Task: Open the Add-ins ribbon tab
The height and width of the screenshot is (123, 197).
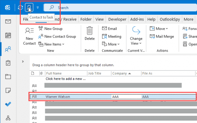Action: coord(137,19)
